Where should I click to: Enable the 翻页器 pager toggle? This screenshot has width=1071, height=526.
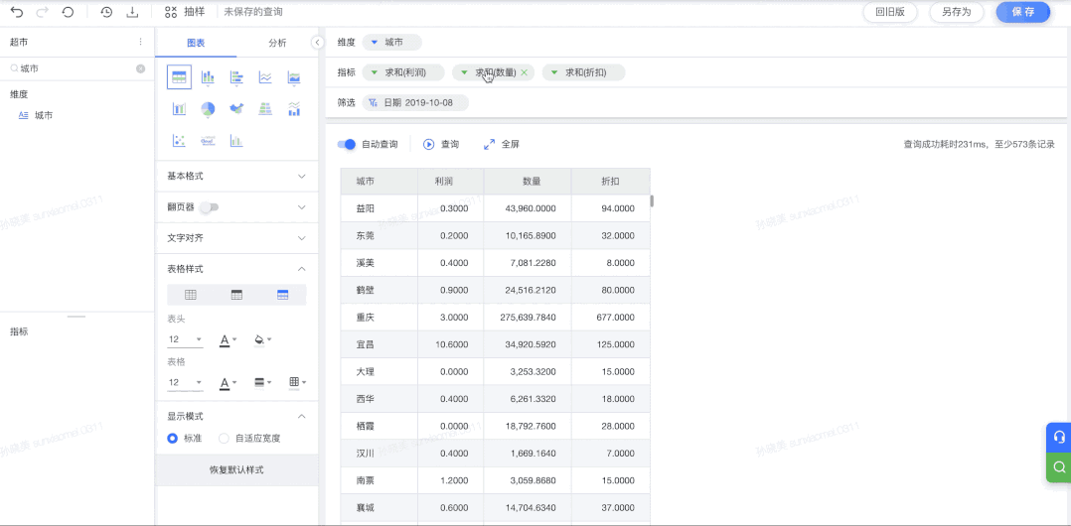209,207
